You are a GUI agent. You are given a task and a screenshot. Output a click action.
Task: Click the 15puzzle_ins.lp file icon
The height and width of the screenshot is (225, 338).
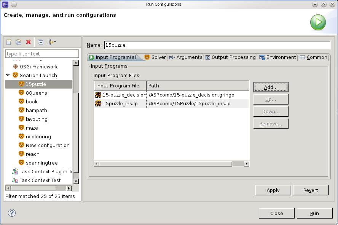(98, 104)
